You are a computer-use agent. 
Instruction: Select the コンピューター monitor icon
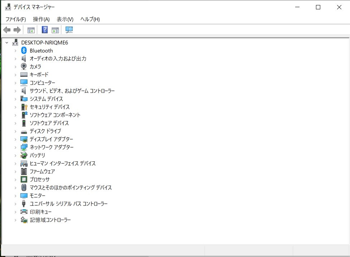(24, 82)
